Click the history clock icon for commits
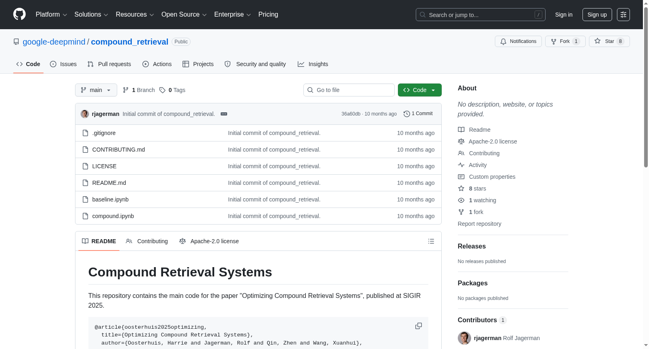Image resolution: width=649 pixels, height=349 pixels. (x=407, y=114)
